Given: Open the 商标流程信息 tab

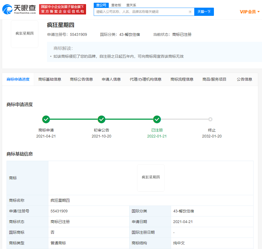Looking at the screenshot, I should pyautogui.click(x=182, y=79).
